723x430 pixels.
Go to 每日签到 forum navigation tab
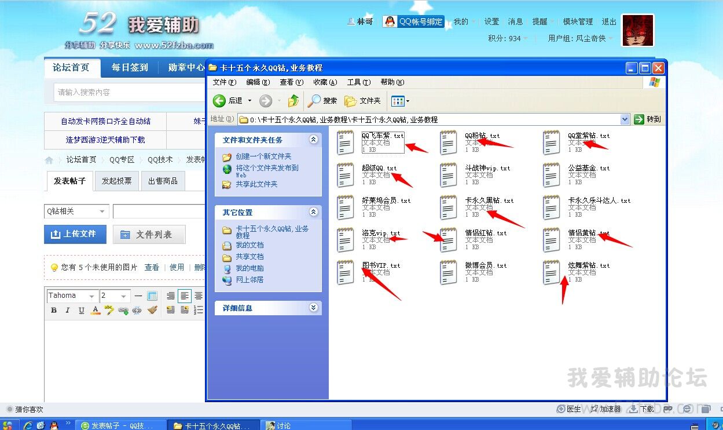click(x=130, y=68)
